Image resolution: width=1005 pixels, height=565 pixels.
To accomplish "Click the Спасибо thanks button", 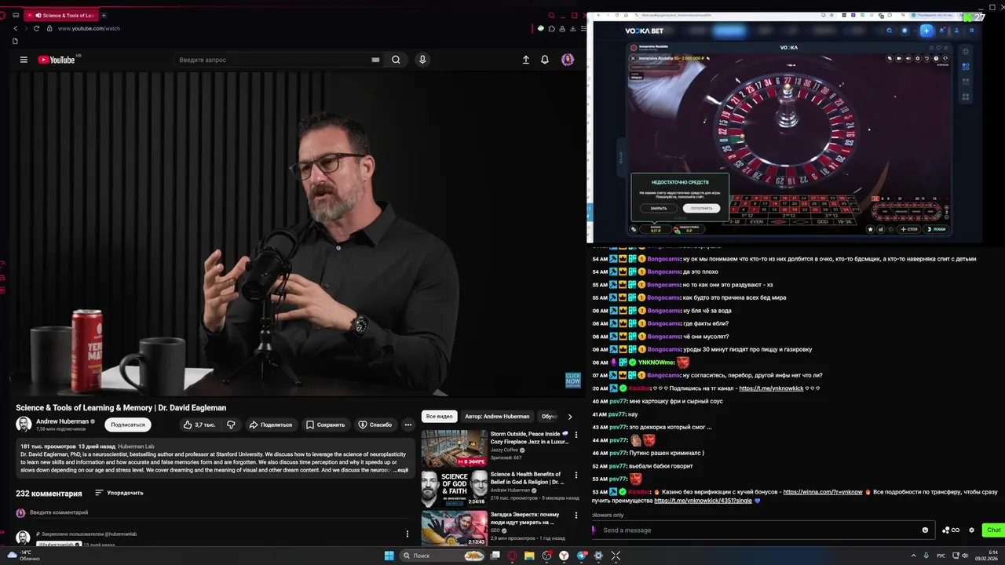I will (375, 425).
